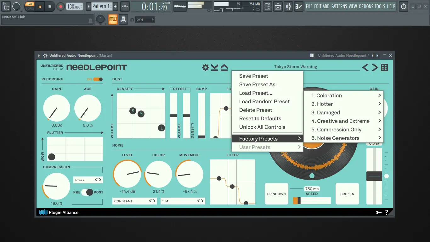Click the Needlepoint load preset up-arrow icon
Viewport: 430px width, 242px height.
224,67
